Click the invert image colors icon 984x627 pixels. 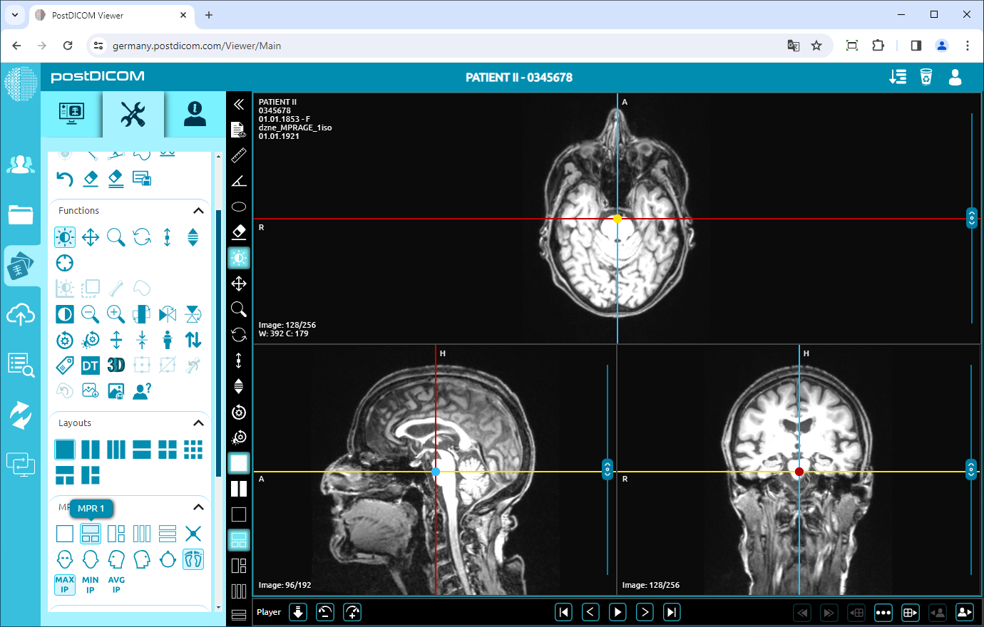tap(65, 314)
